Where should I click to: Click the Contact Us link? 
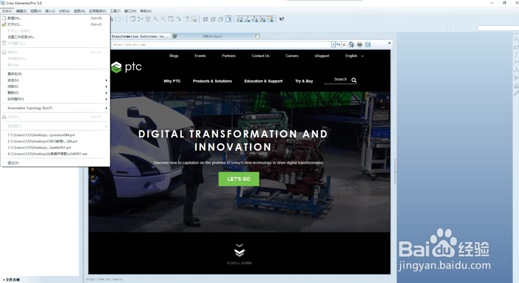coord(261,56)
